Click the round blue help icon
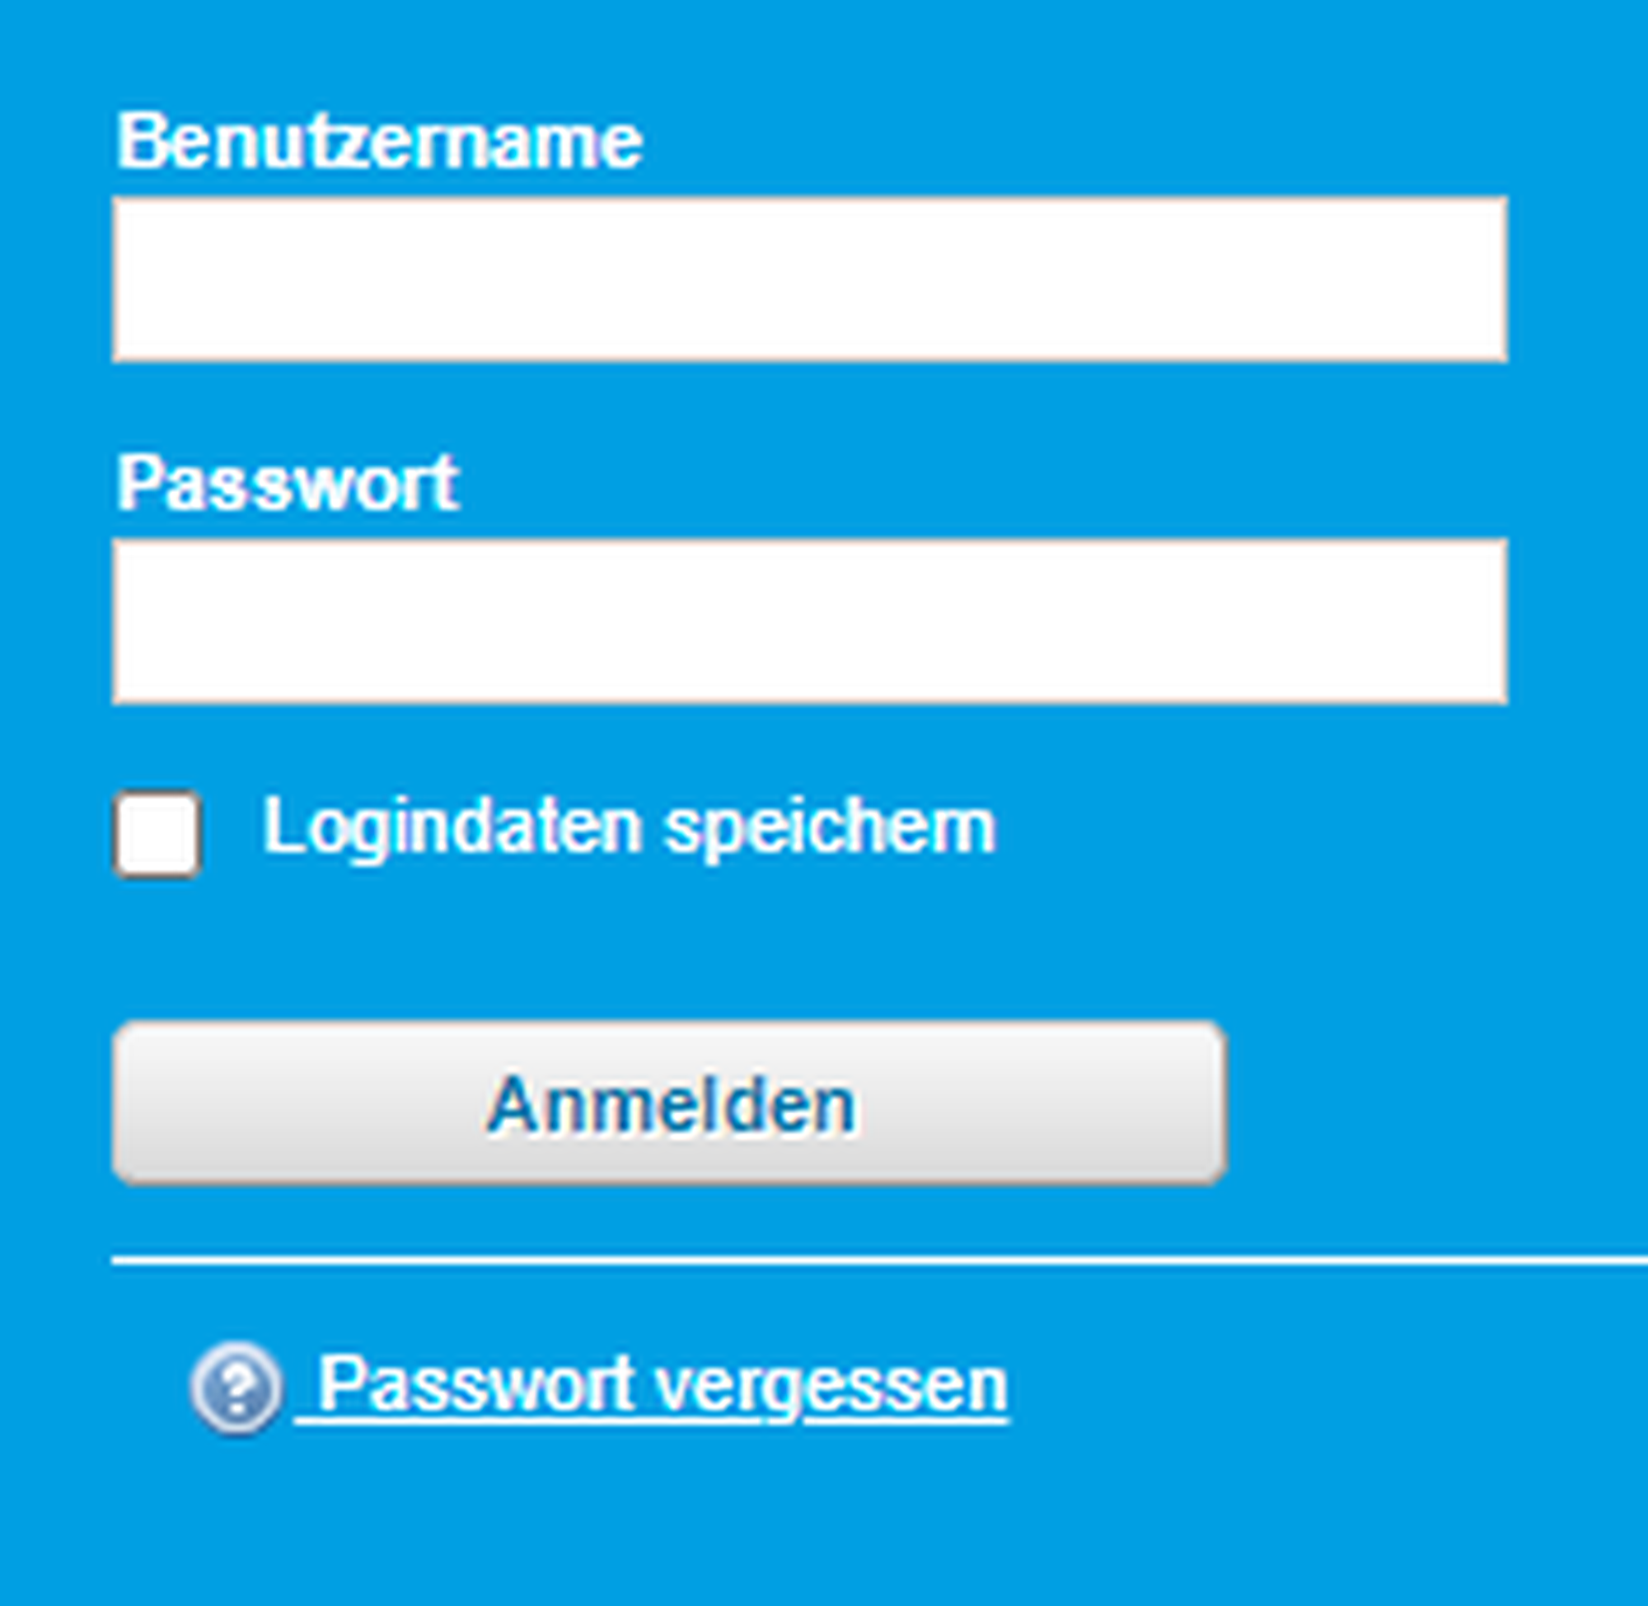The width and height of the screenshot is (1648, 1606). click(x=236, y=1387)
